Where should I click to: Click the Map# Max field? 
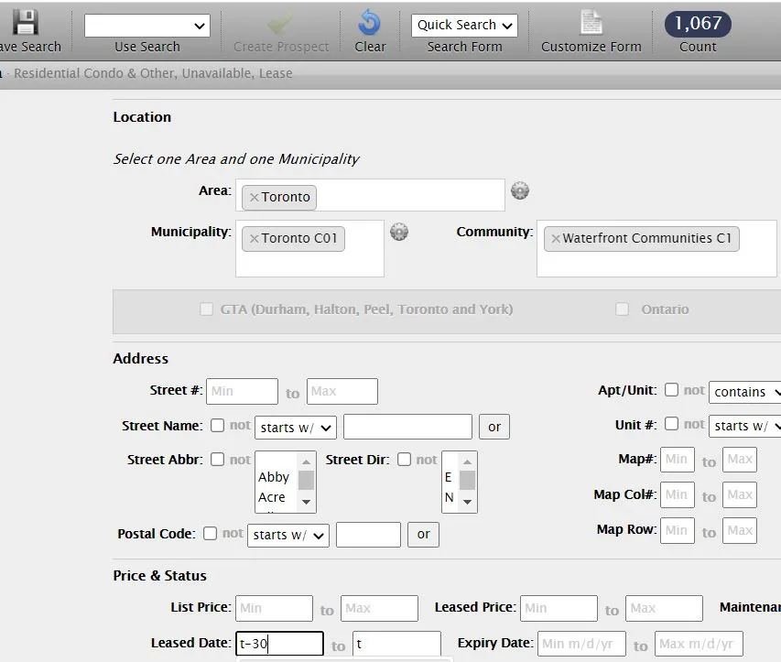(740, 460)
